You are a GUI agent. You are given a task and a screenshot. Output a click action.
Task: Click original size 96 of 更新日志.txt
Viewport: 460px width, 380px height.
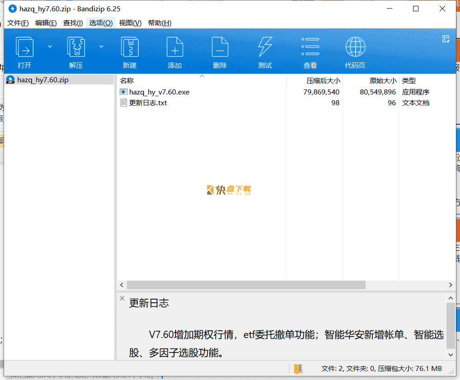(392, 103)
